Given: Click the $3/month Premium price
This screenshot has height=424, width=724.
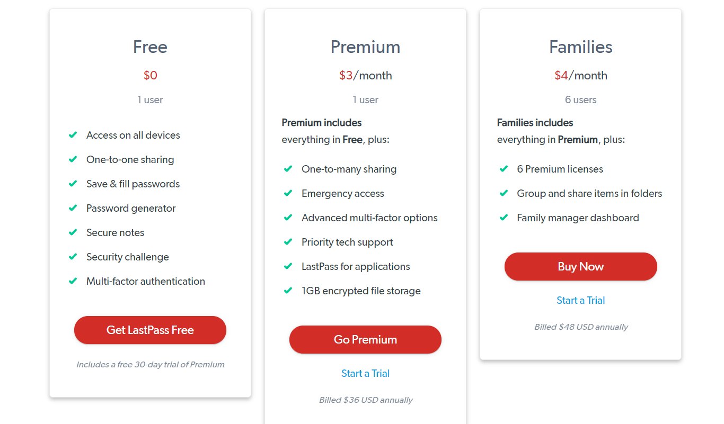Looking at the screenshot, I should pos(365,75).
